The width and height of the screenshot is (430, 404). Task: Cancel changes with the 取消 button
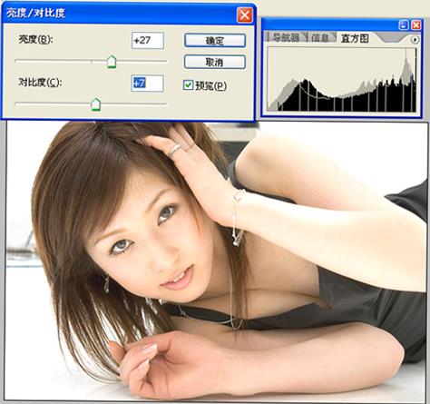pyautogui.click(x=215, y=62)
